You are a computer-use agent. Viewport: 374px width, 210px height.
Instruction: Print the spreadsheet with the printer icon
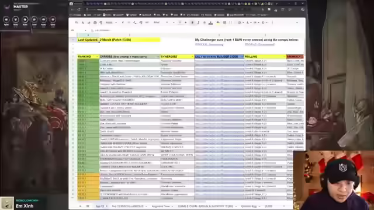[95, 22]
